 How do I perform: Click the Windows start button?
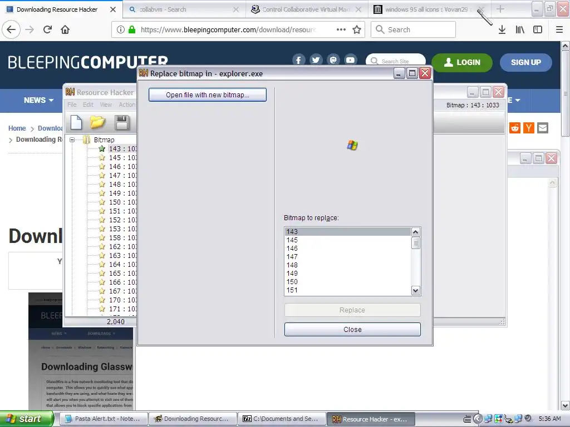tap(27, 419)
